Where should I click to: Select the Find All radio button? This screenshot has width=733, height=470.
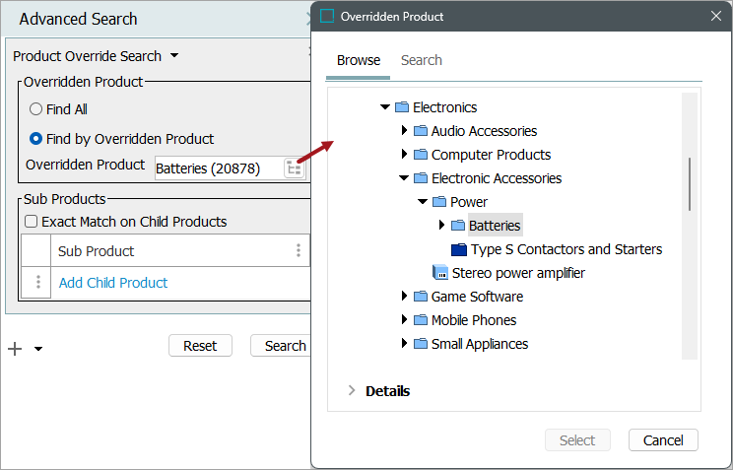click(35, 109)
